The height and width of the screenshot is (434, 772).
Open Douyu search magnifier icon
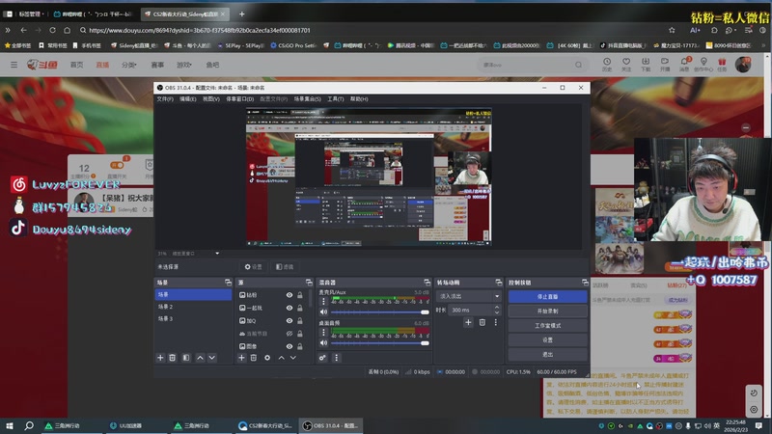(578, 65)
